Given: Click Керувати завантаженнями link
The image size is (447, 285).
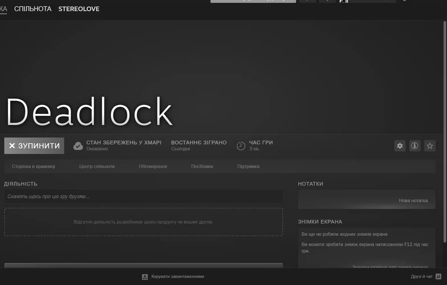Looking at the screenshot, I should (x=178, y=276).
